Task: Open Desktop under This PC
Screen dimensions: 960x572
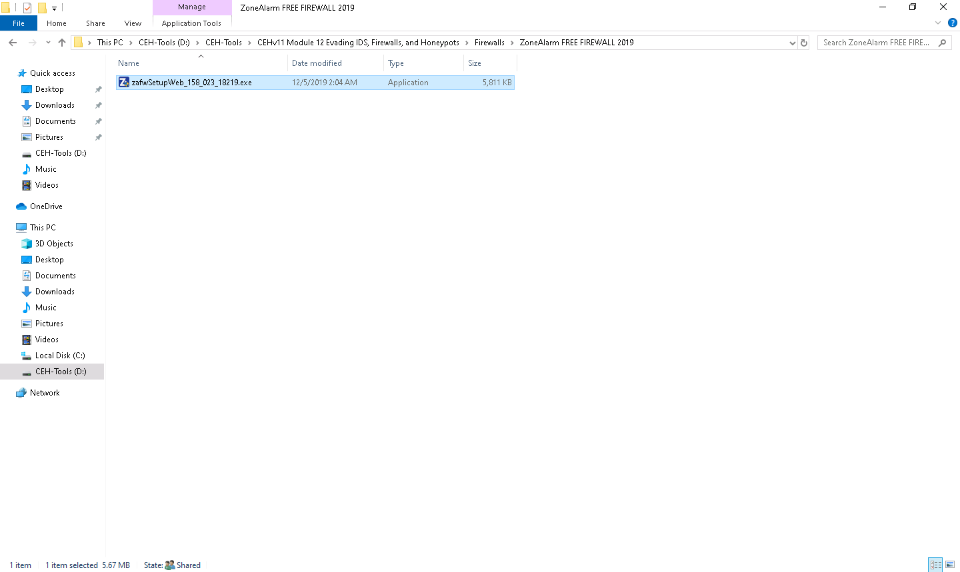Action: pyautogui.click(x=49, y=260)
